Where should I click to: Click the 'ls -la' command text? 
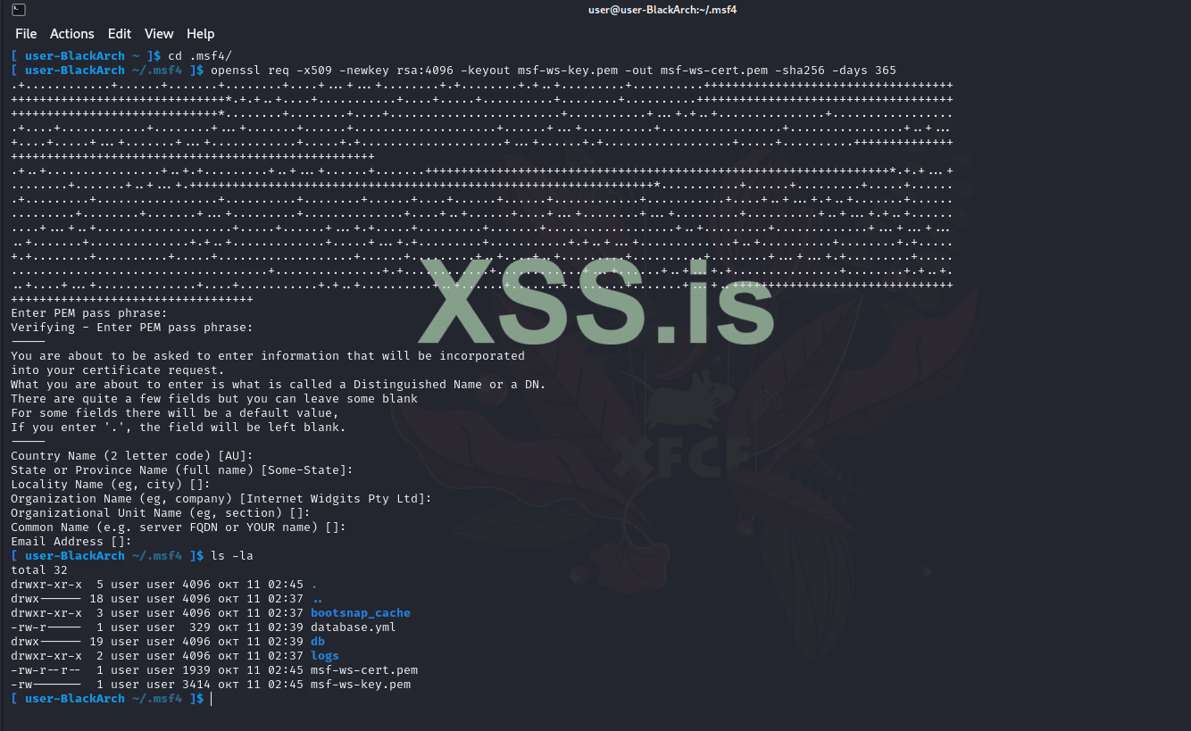point(232,556)
